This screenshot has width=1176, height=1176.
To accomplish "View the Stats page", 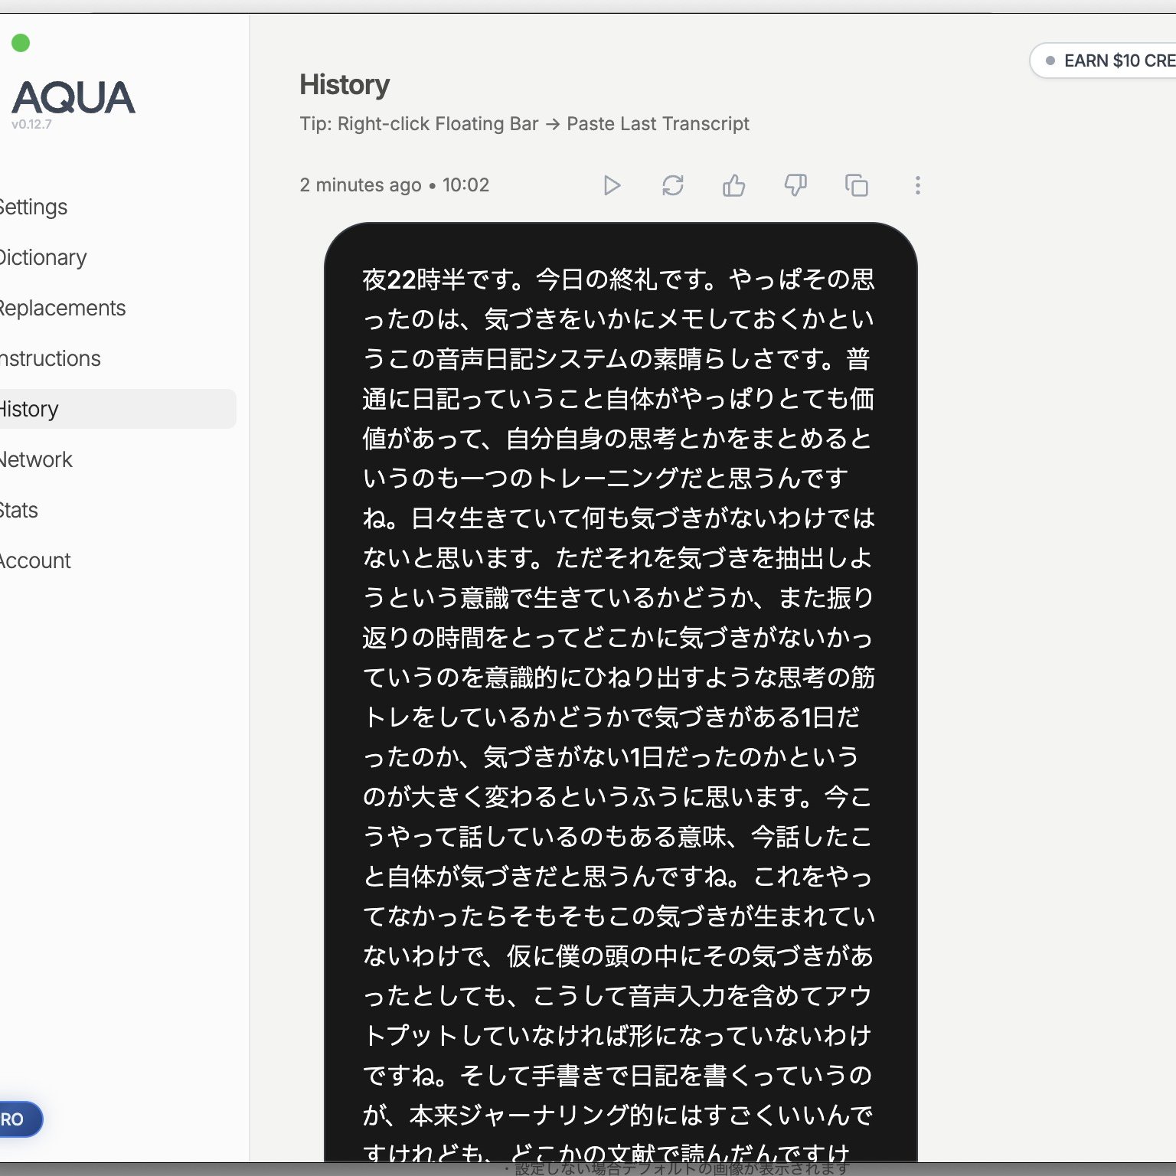I will tap(20, 510).
